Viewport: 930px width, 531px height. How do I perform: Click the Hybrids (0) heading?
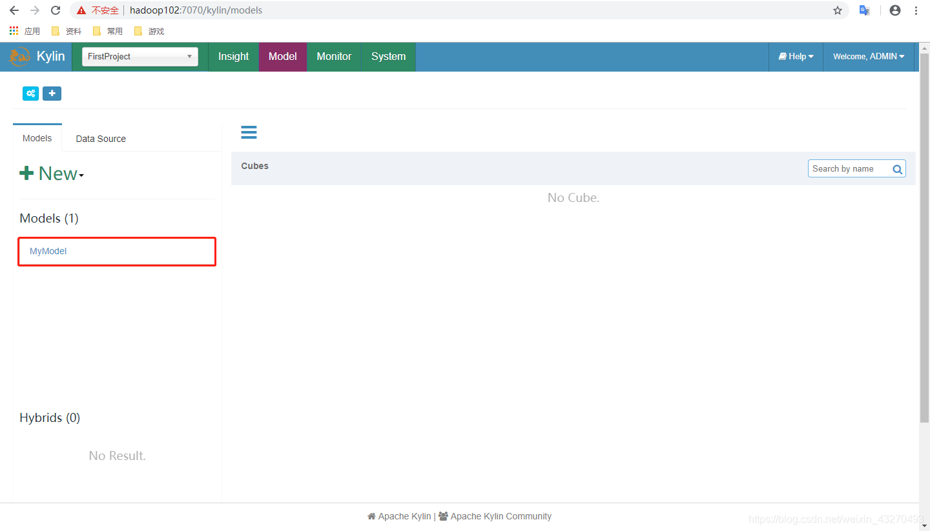(x=50, y=417)
